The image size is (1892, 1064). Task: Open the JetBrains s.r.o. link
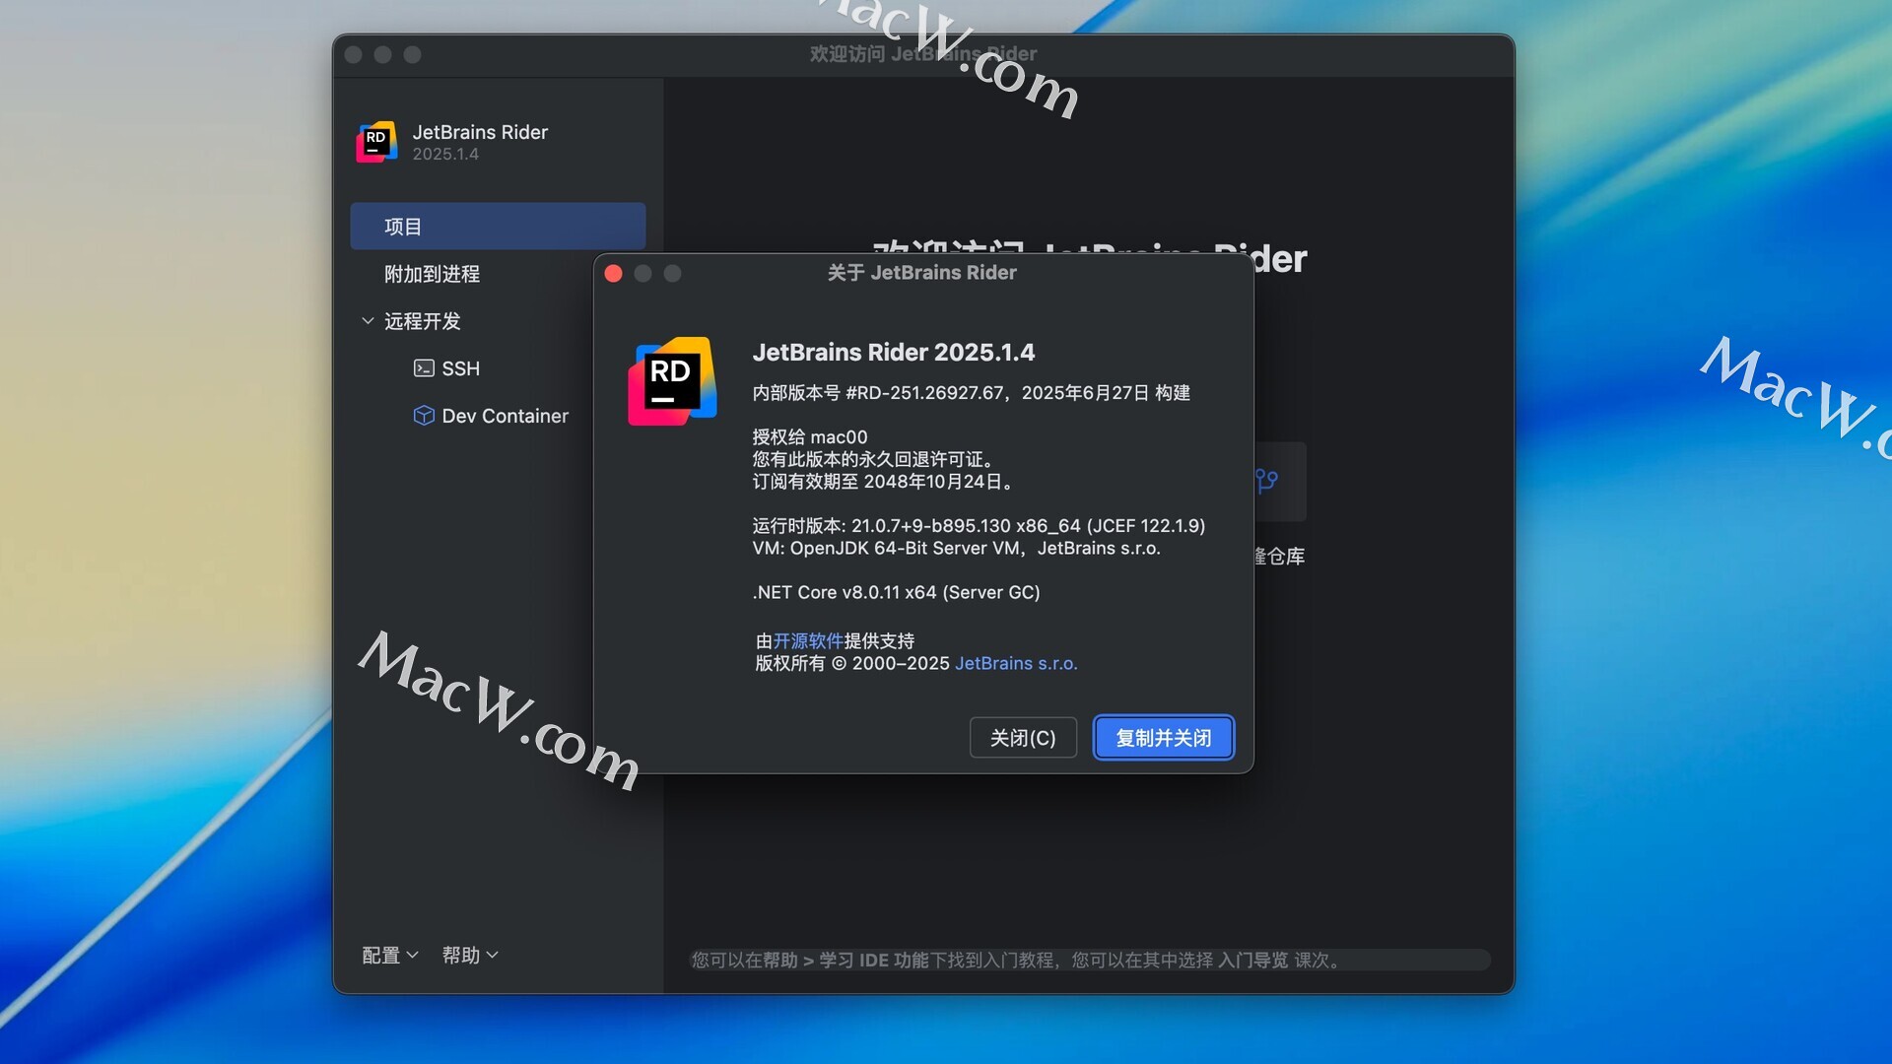pos(1016,664)
